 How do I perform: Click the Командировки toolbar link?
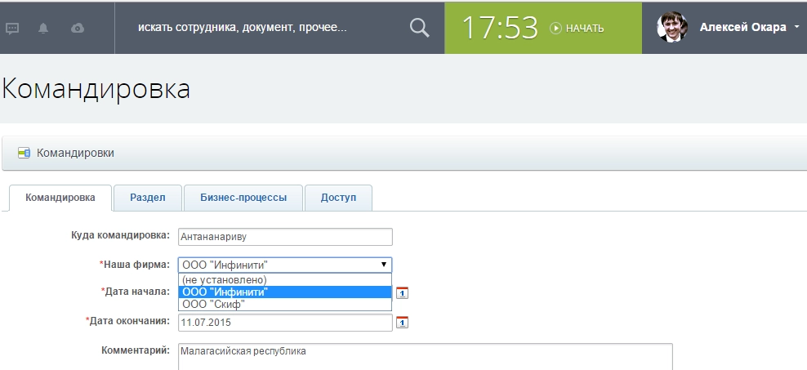(x=75, y=153)
